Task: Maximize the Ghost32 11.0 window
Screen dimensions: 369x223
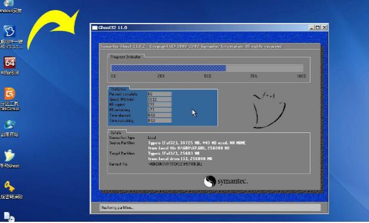Action: pos(318,28)
